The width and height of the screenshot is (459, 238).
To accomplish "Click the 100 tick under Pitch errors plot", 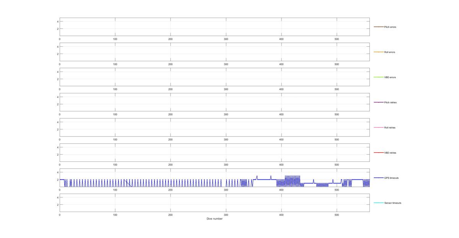I will [115, 39].
